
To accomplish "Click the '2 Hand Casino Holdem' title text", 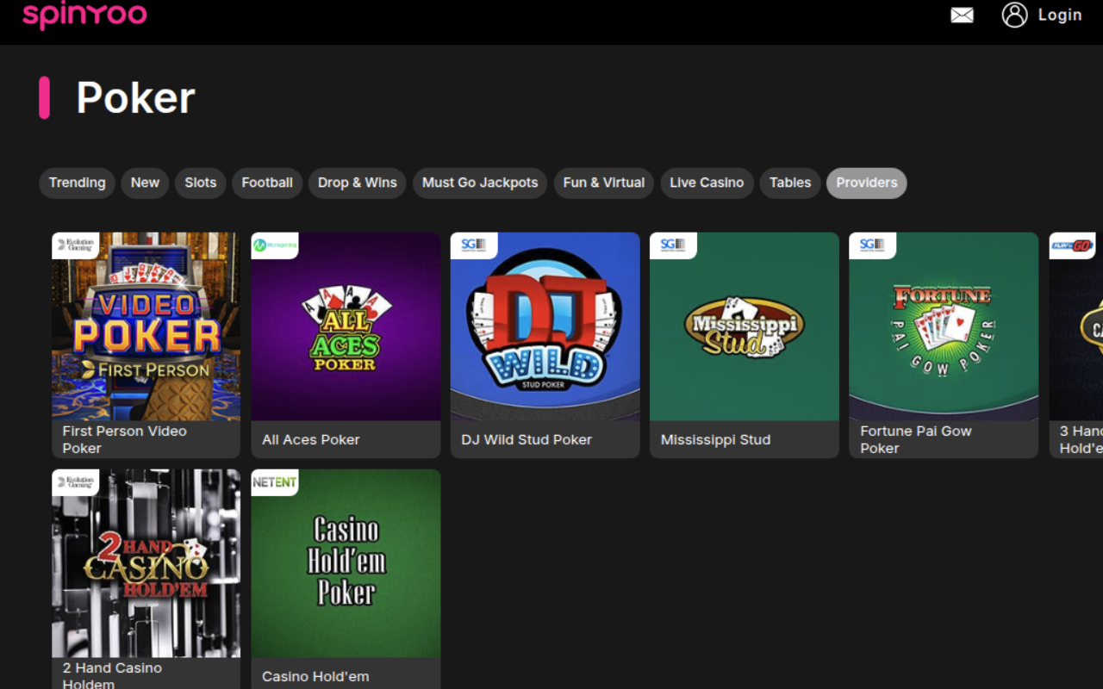I will tap(112, 675).
